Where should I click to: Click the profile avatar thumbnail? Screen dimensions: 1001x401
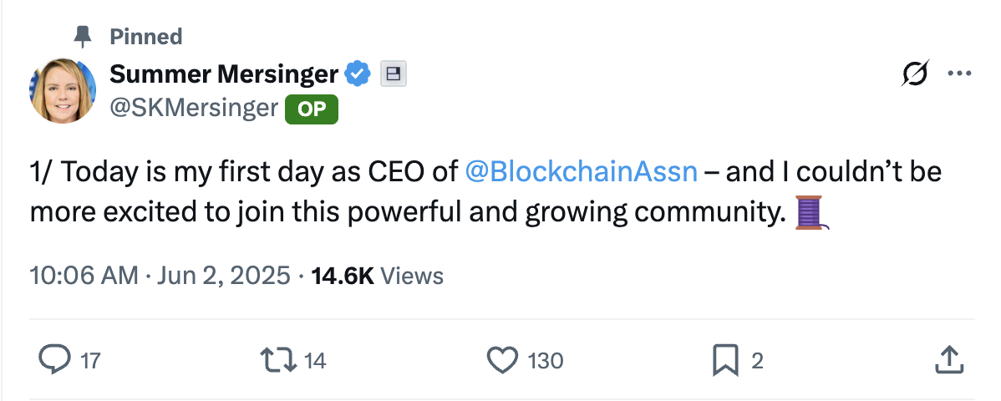[x=61, y=90]
